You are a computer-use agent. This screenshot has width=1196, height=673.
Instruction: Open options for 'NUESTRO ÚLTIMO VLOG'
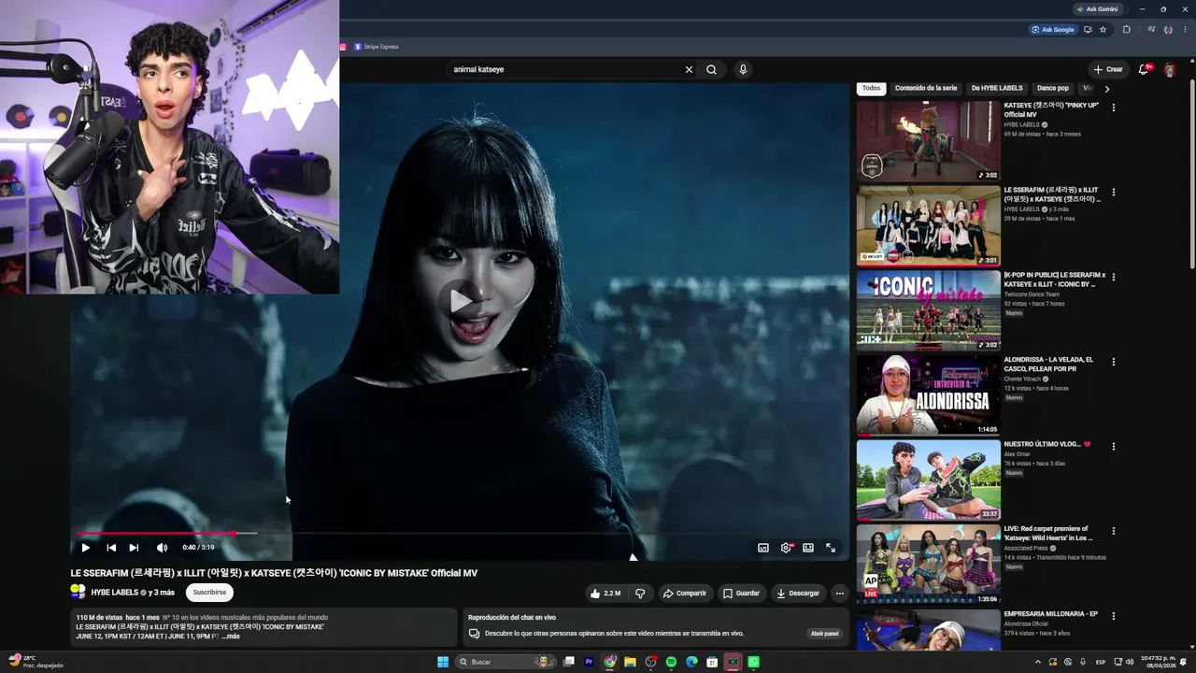[1113, 447]
